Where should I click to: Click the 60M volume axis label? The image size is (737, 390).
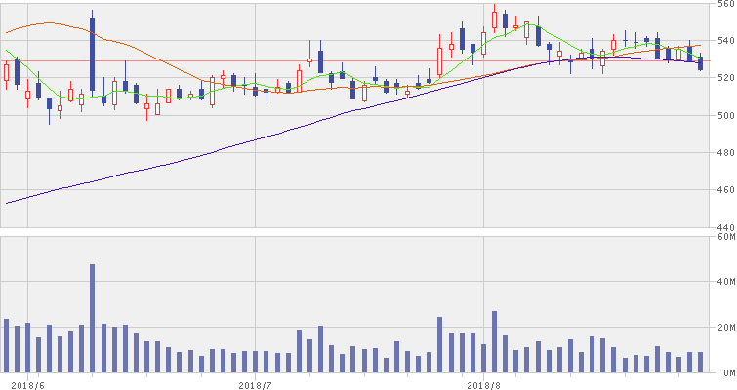[x=723, y=237]
